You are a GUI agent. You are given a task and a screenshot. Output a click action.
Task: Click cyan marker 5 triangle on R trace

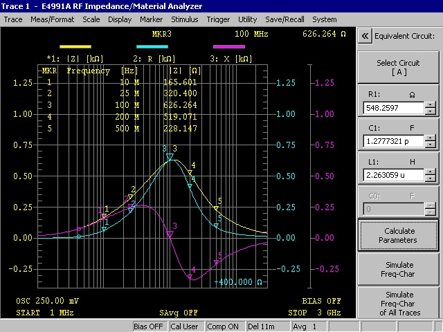click(x=216, y=225)
